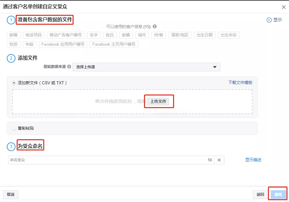Close the custom audience dialog
Image resolution: width=289 pixels, height=202 pixels.
(x=283, y=7)
